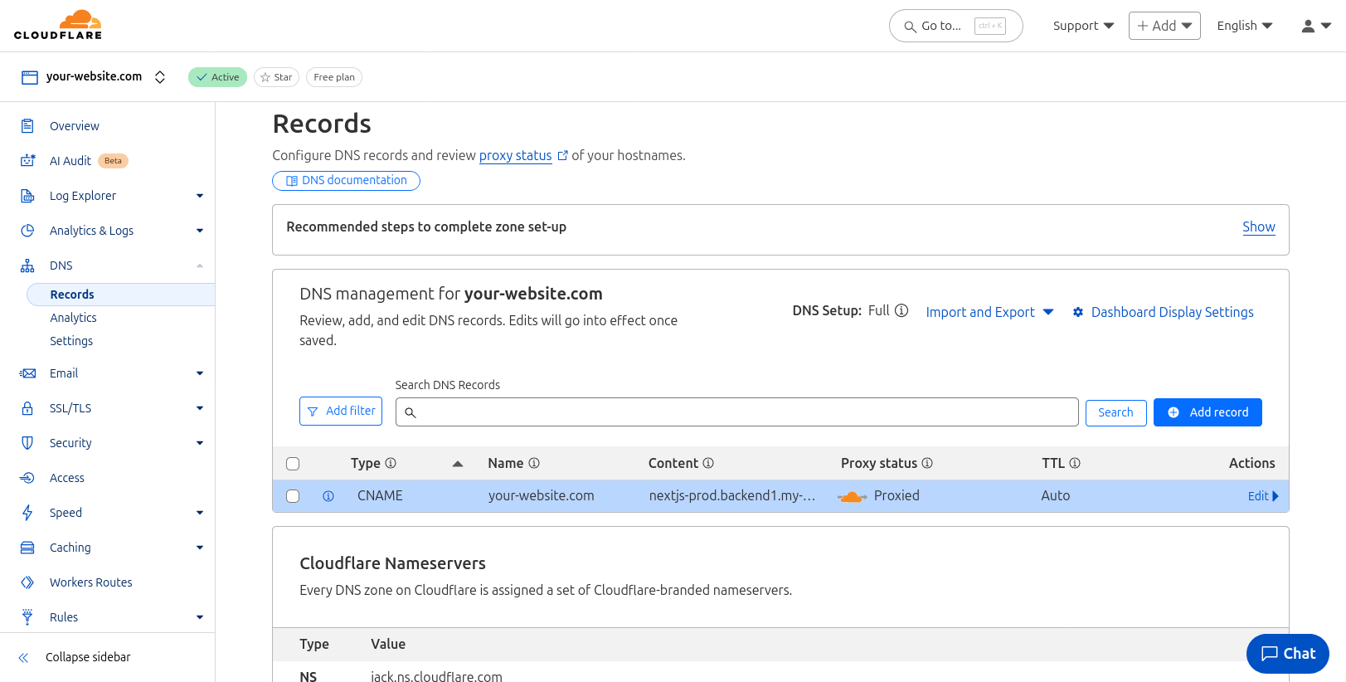The height and width of the screenshot is (682, 1346).
Task: Open the proxy status link
Action: click(x=515, y=155)
